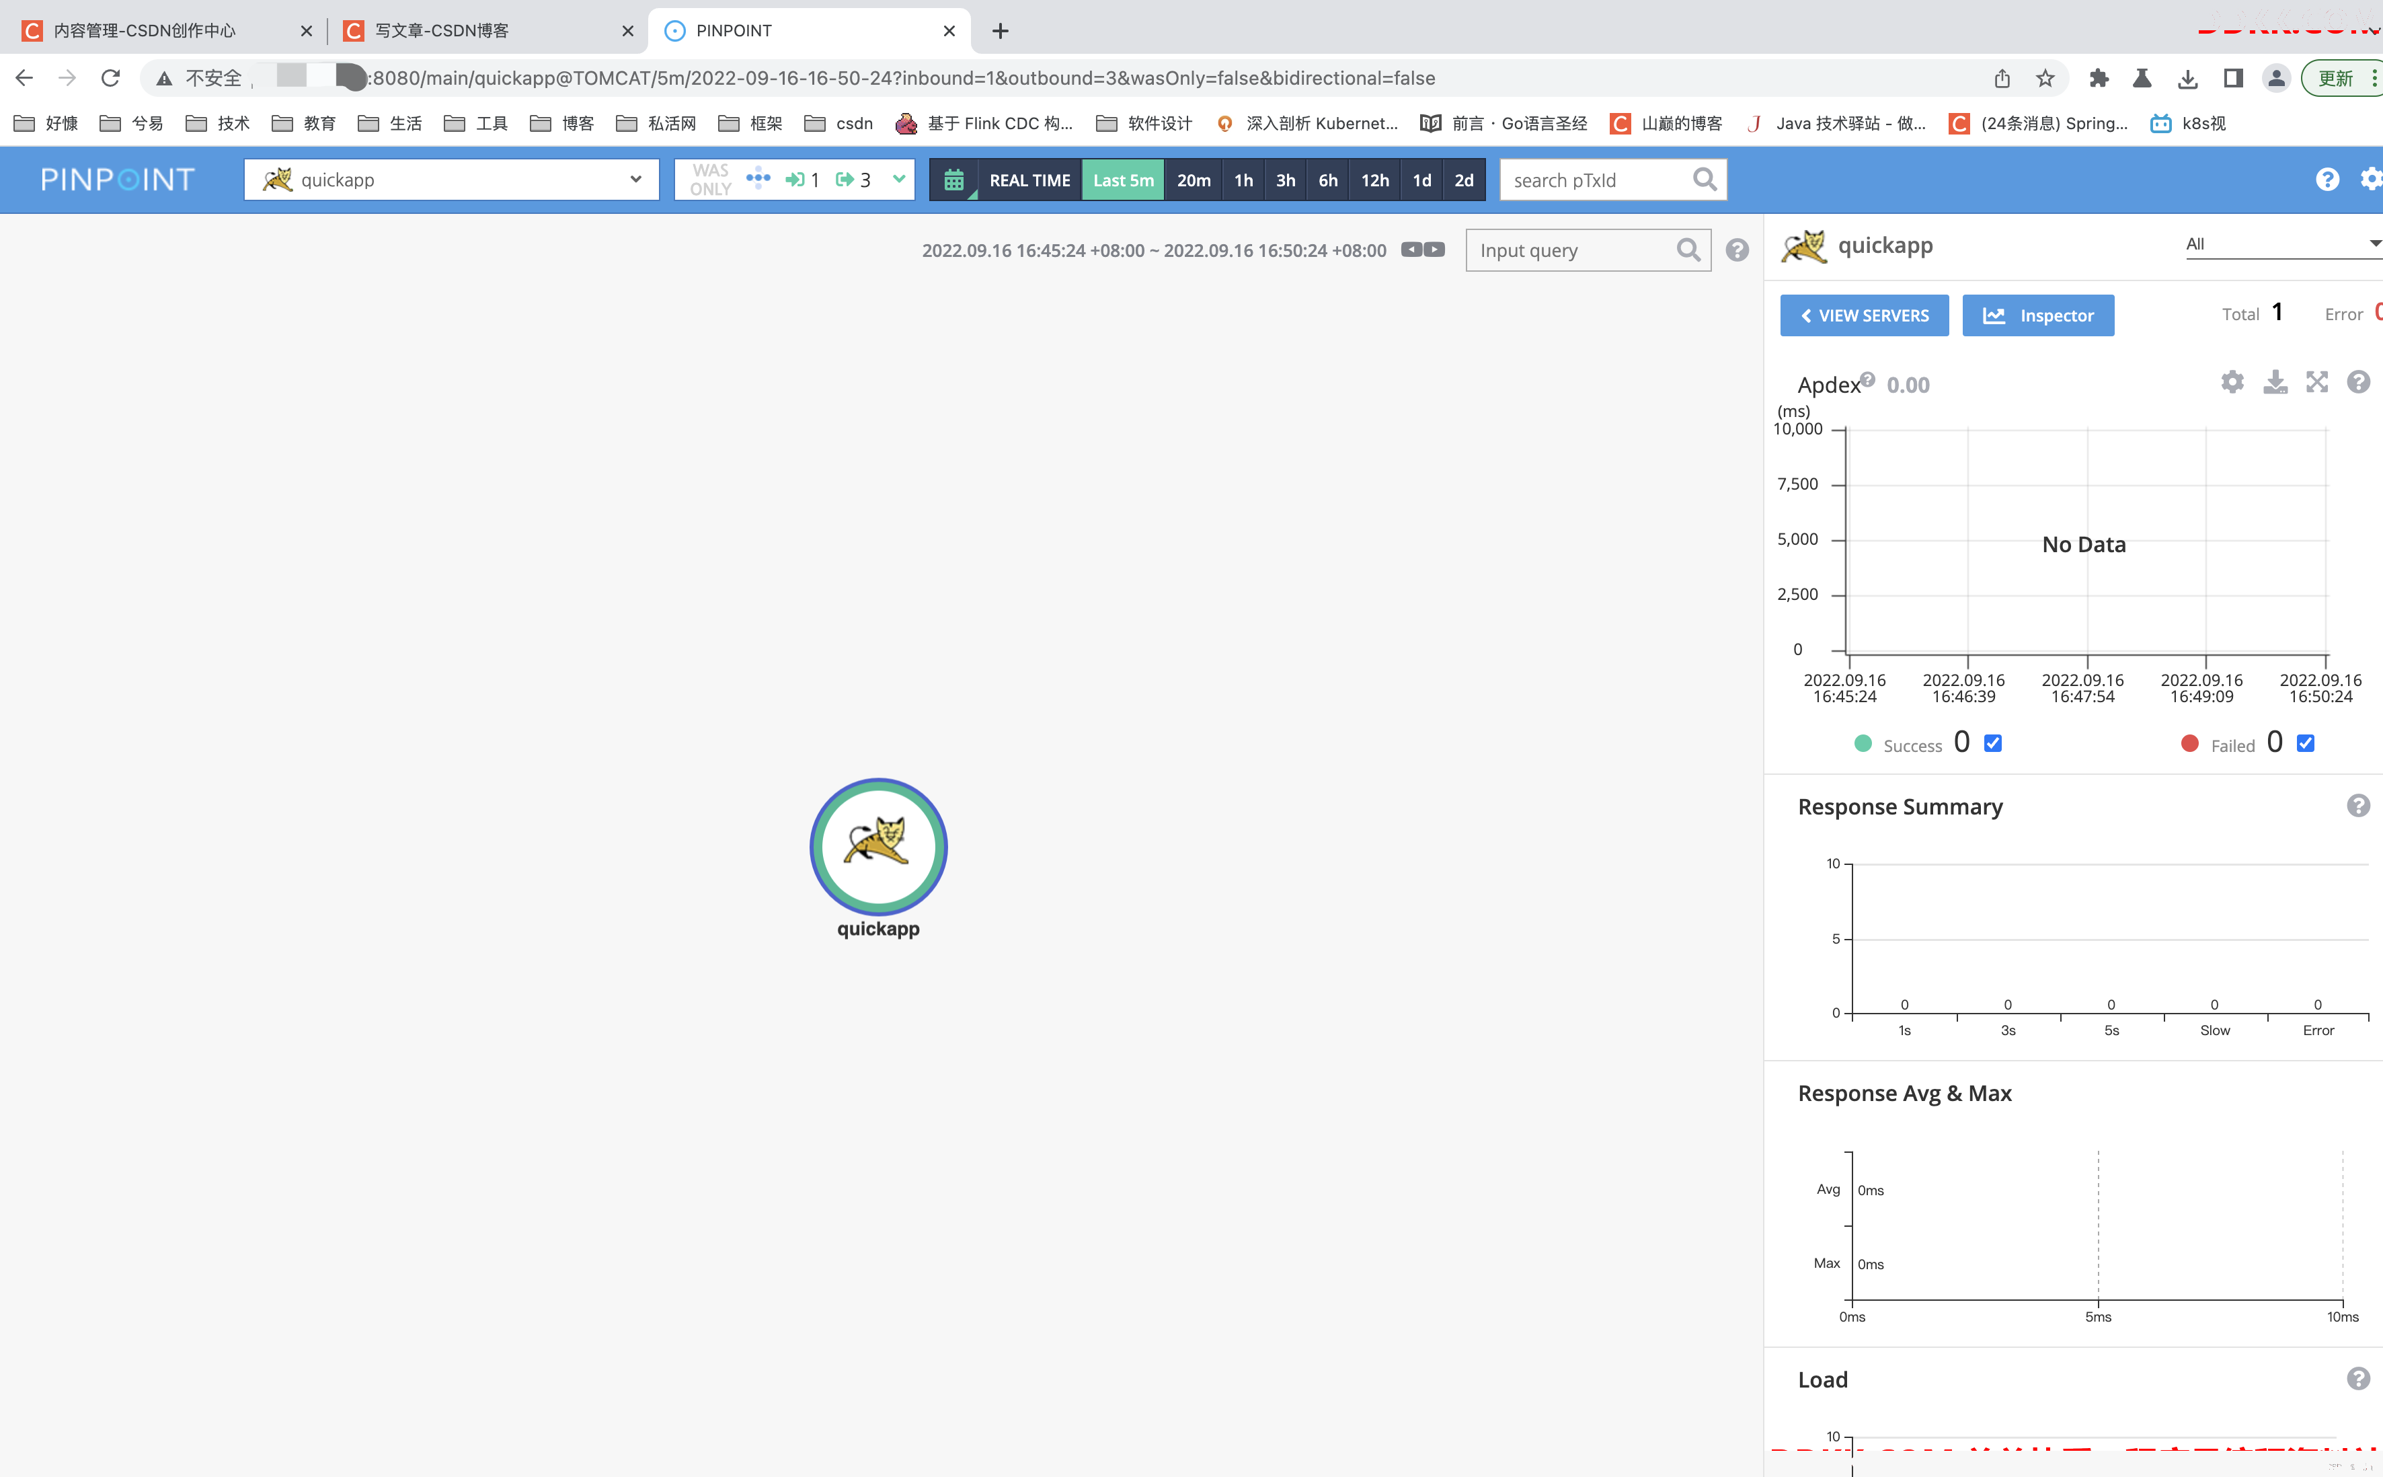Open the quickapp application dropdown

pos(451,180)
